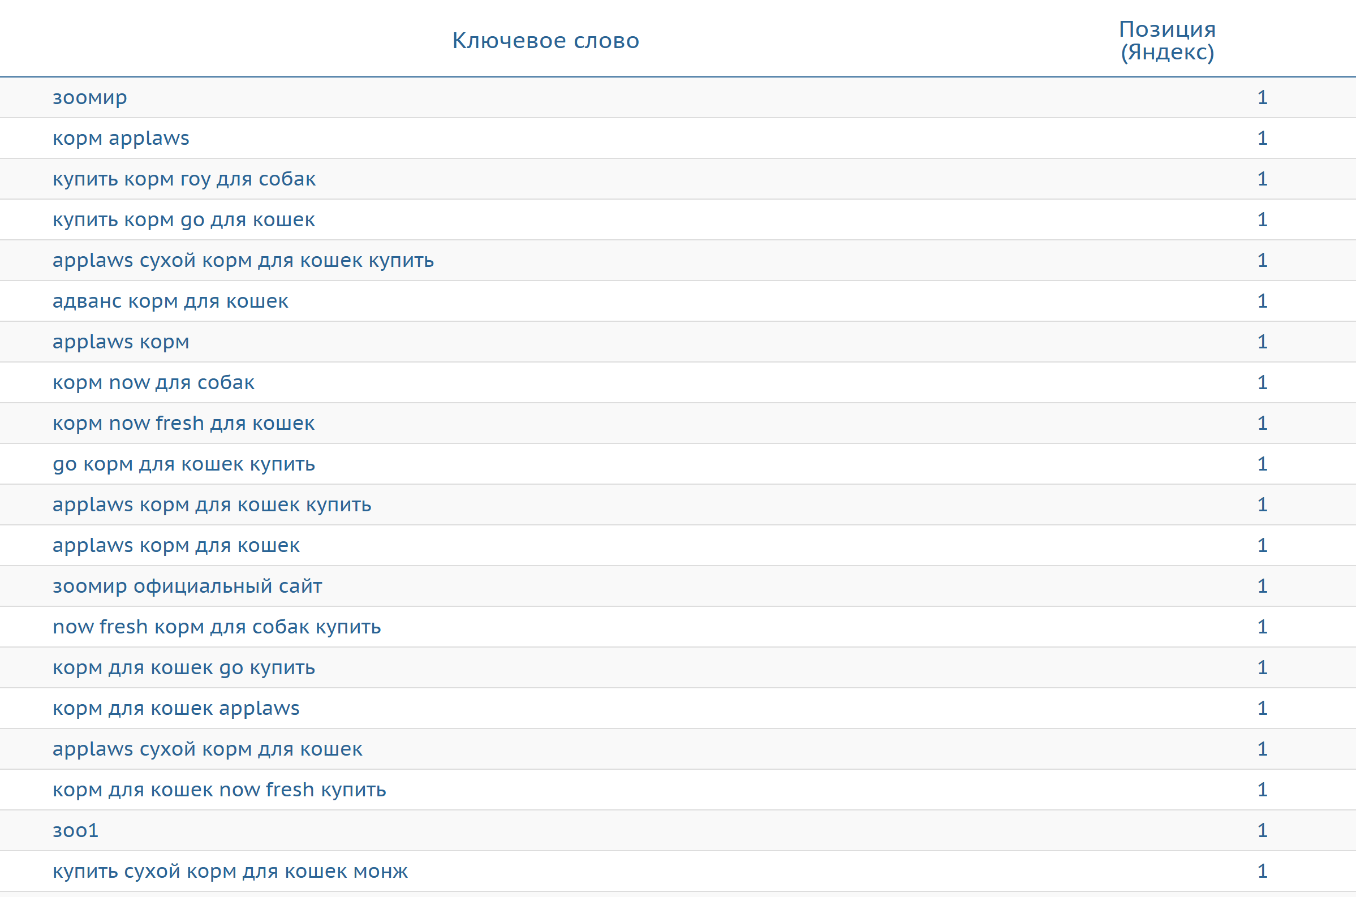The height and width of the screenshot is (897, 1356).
Task: Select 'купить корм go для кошек' keyword
Action: click(x=184, y=219)
